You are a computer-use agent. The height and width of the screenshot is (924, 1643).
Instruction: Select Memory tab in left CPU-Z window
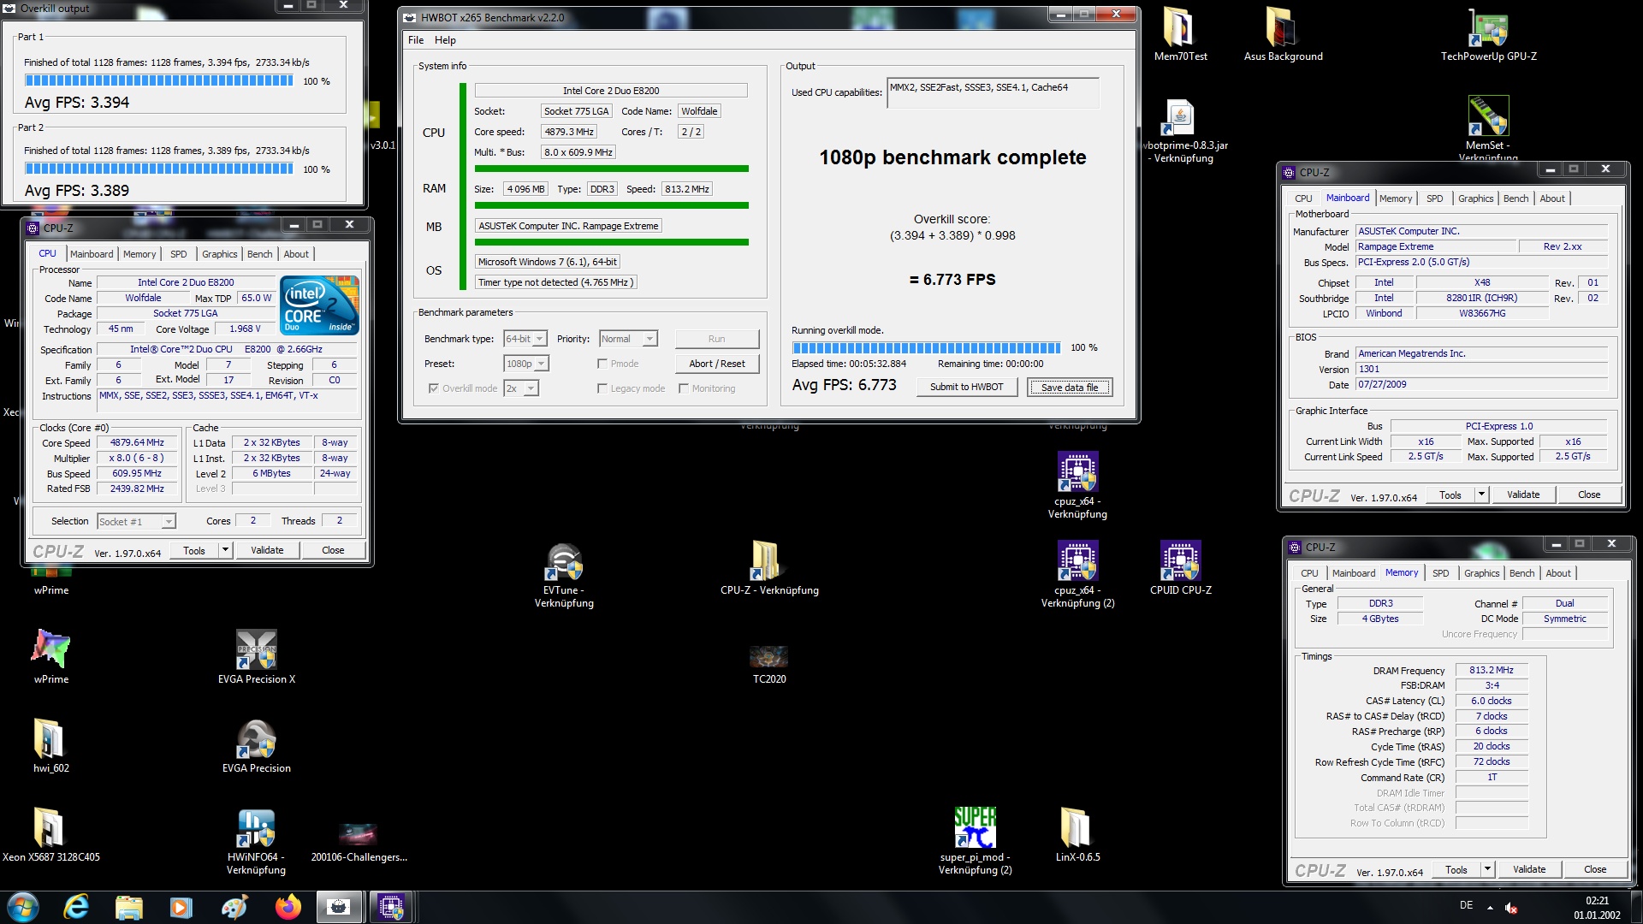(x=139, y=254)
